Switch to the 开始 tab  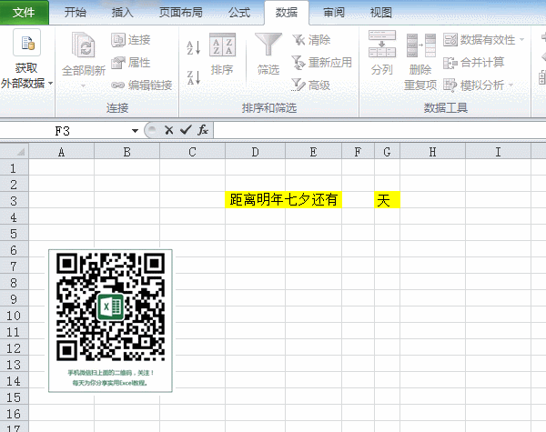tap(75, 12)
